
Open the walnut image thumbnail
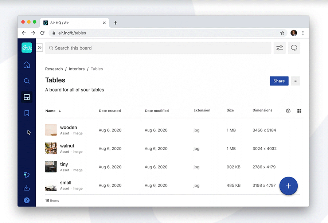[51, 148]
